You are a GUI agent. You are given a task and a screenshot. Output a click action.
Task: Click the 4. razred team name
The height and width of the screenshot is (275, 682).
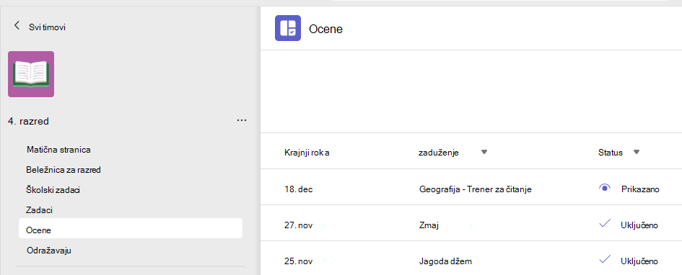pos(28,121)
